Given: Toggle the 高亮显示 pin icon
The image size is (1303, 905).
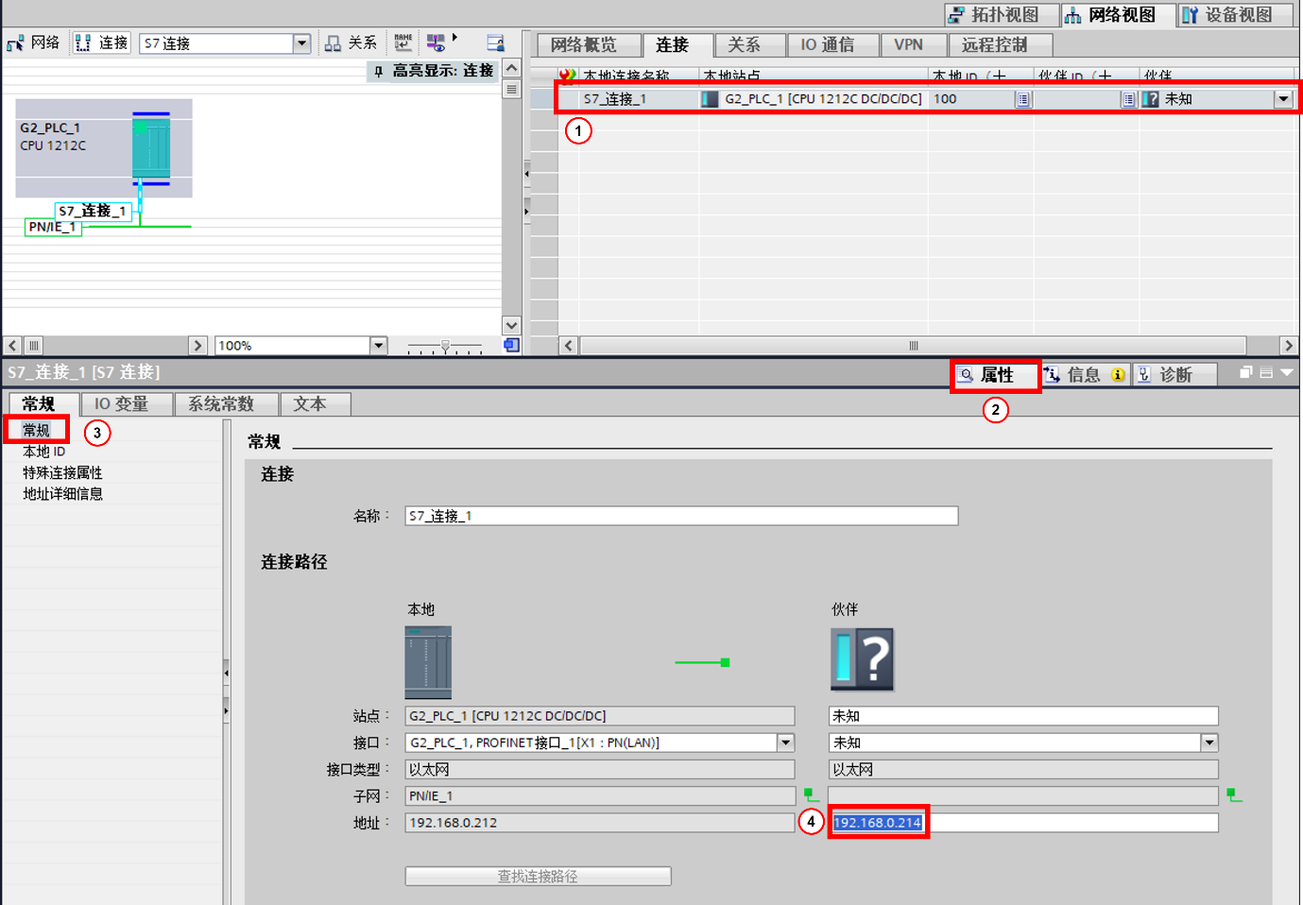Looking at the screenshot, I should (x=379, y=71).
